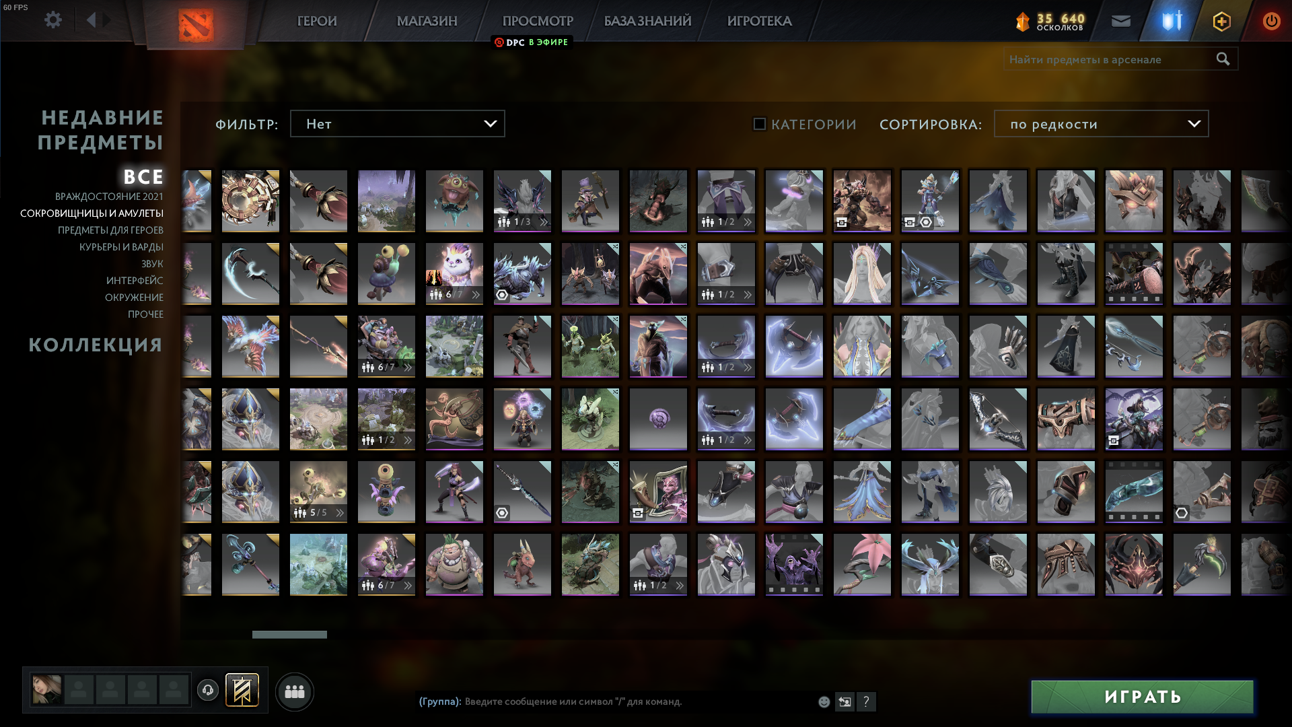Click the player avatar portrait
Image resolution: width=1292 pixels, height=727 pixels.
47,690
